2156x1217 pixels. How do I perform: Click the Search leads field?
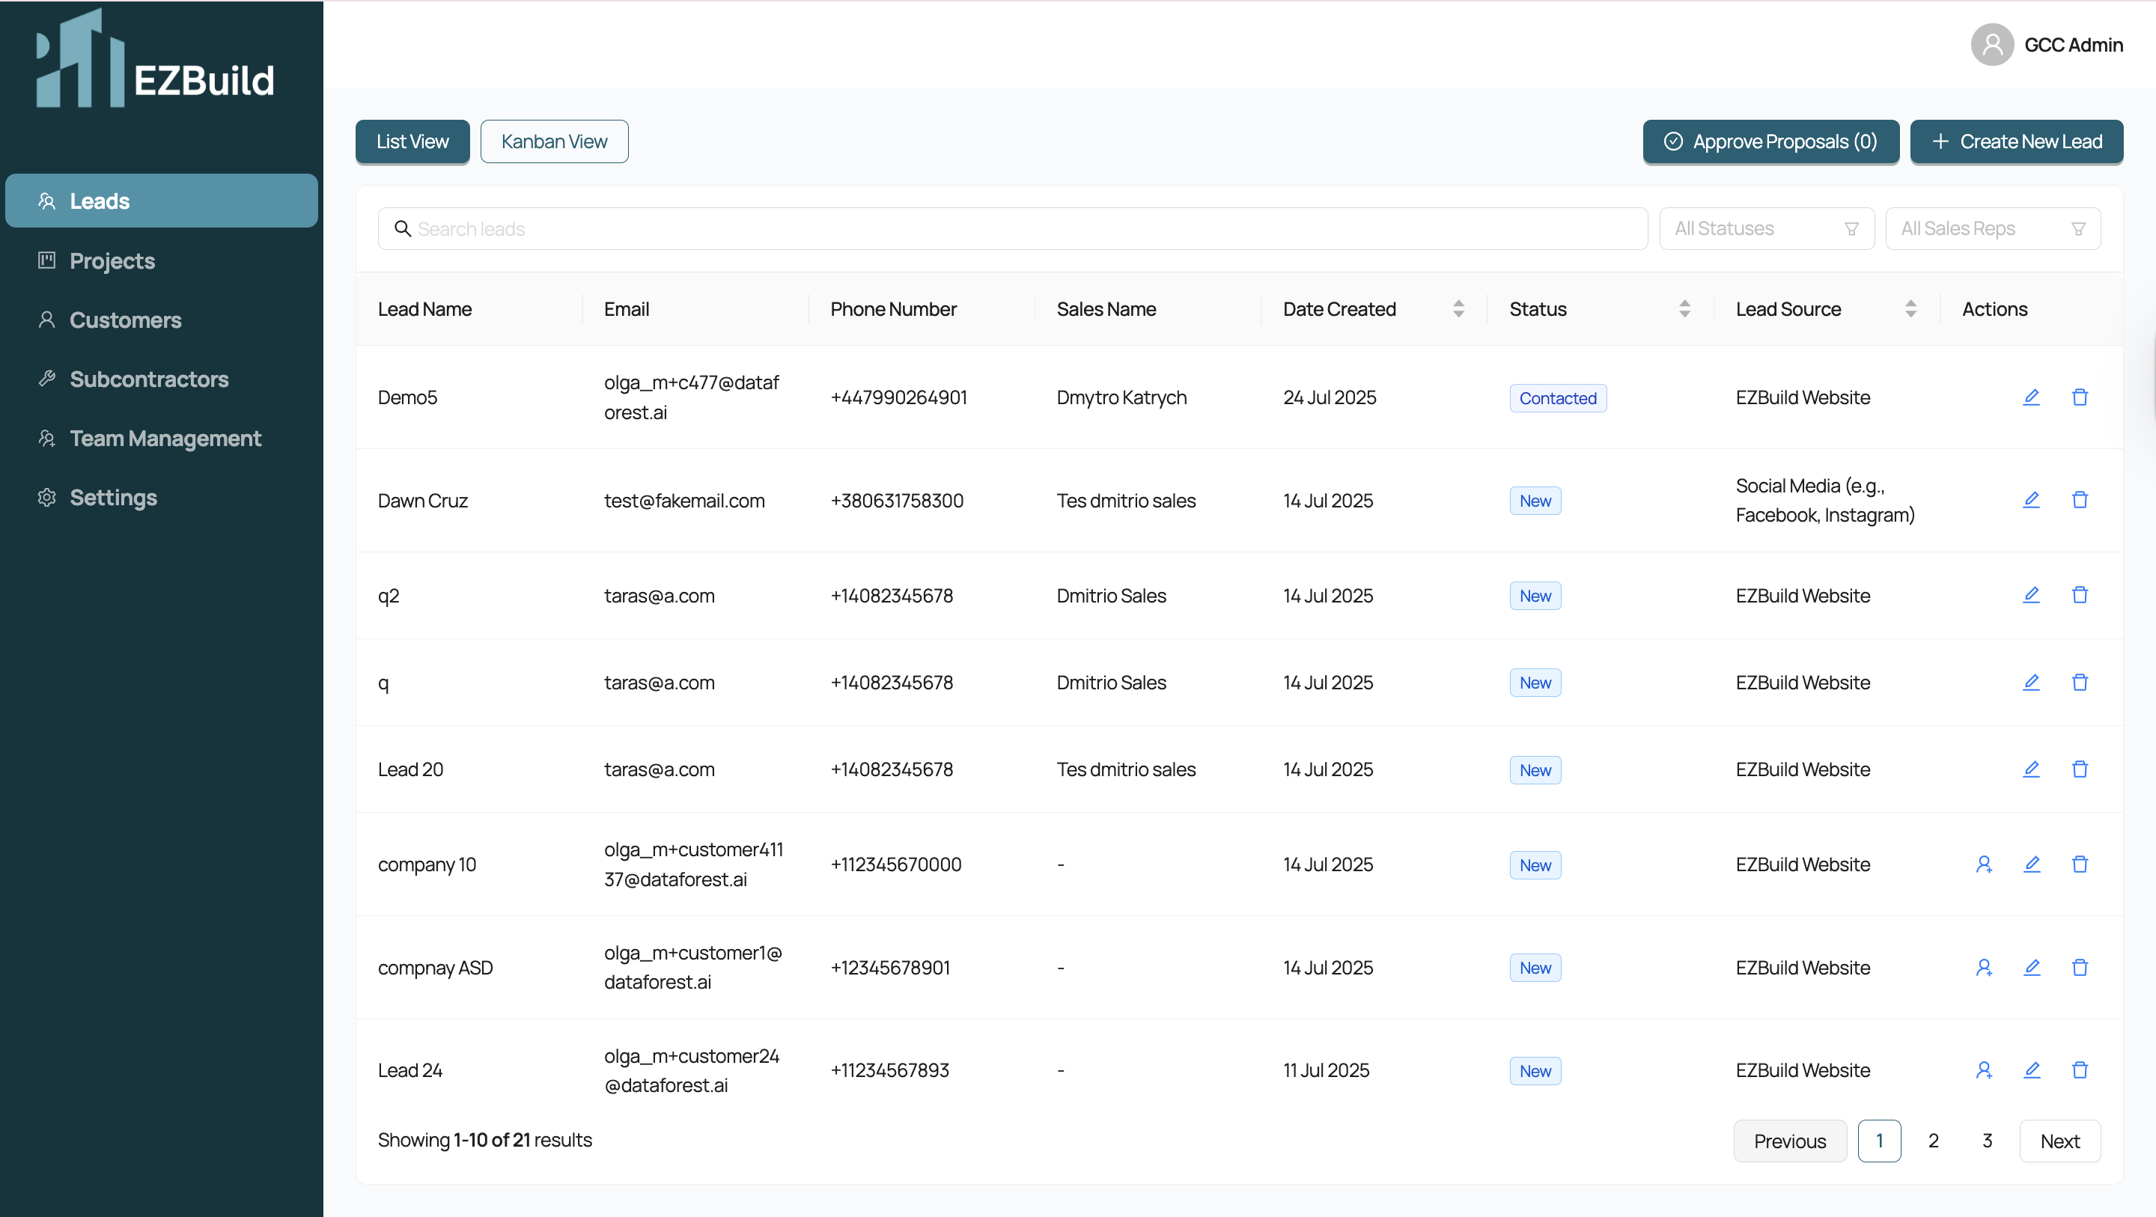(x=1013, y=228)
